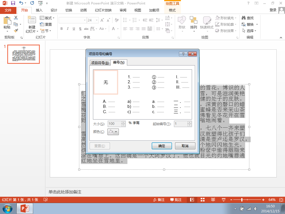Open Notes (备注) in status bar
The height and width of the screenshot is (214, 285).
tap(159, 200)
